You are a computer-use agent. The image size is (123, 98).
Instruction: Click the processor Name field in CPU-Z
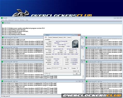click(61, 41)
